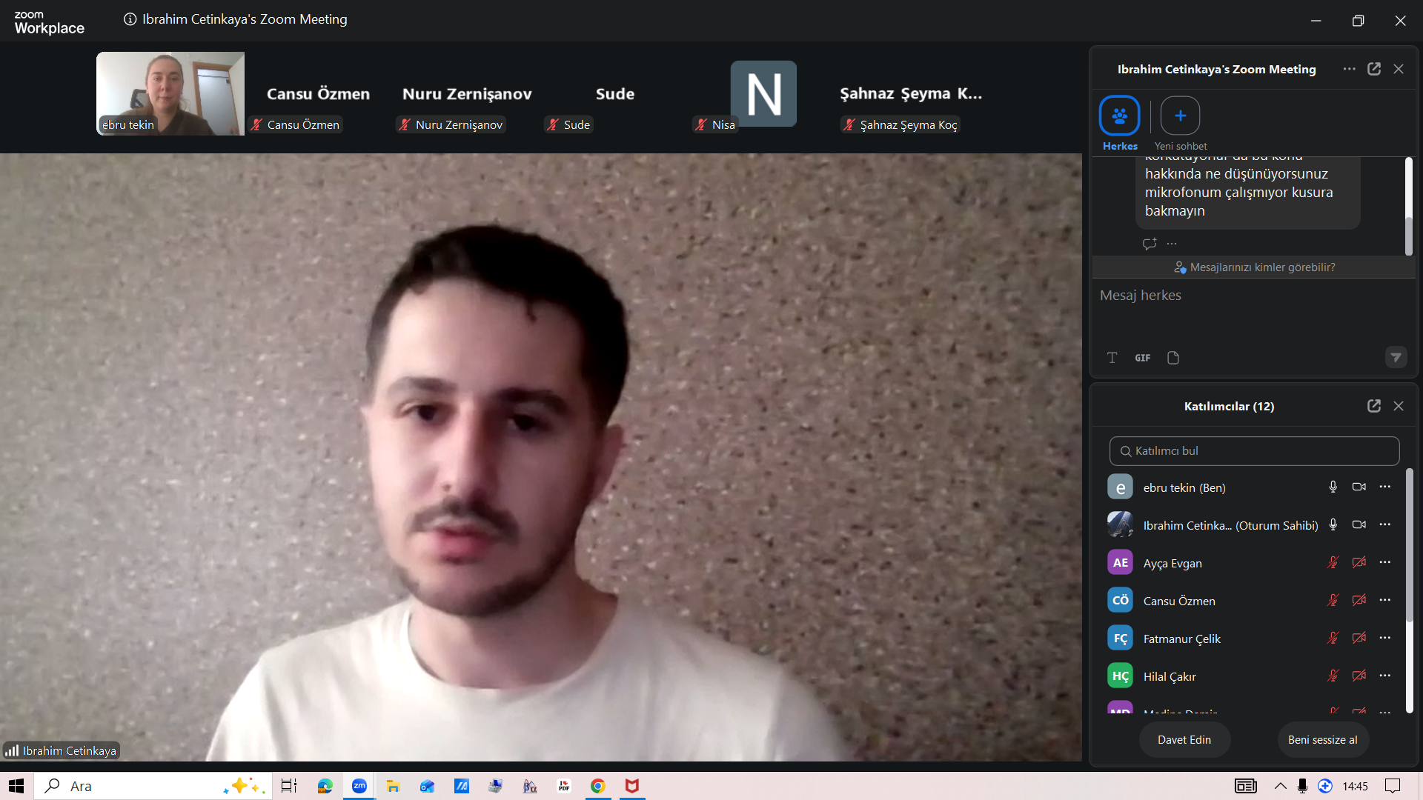Image resolution: width=1423 pixels, height=800 pixels.
Task: Attach a file in chat
Action: click(1173, 358)
